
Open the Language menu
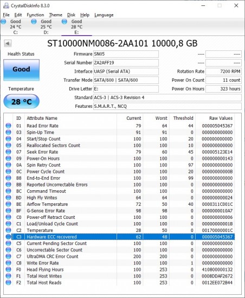click(104, 15)
